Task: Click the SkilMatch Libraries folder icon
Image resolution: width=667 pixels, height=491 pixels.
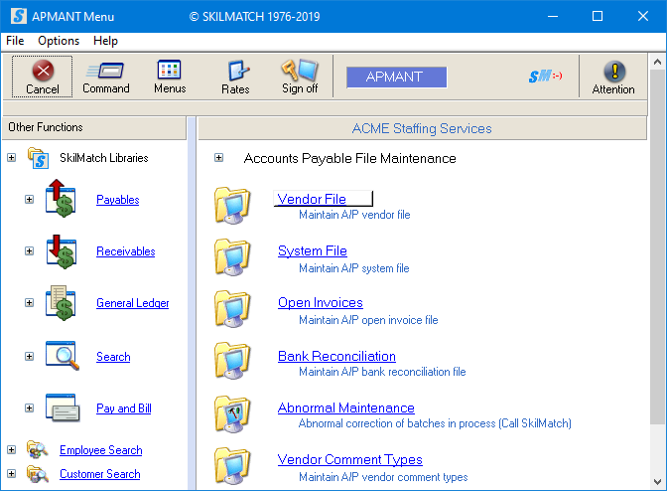Action: click(38, 158)
